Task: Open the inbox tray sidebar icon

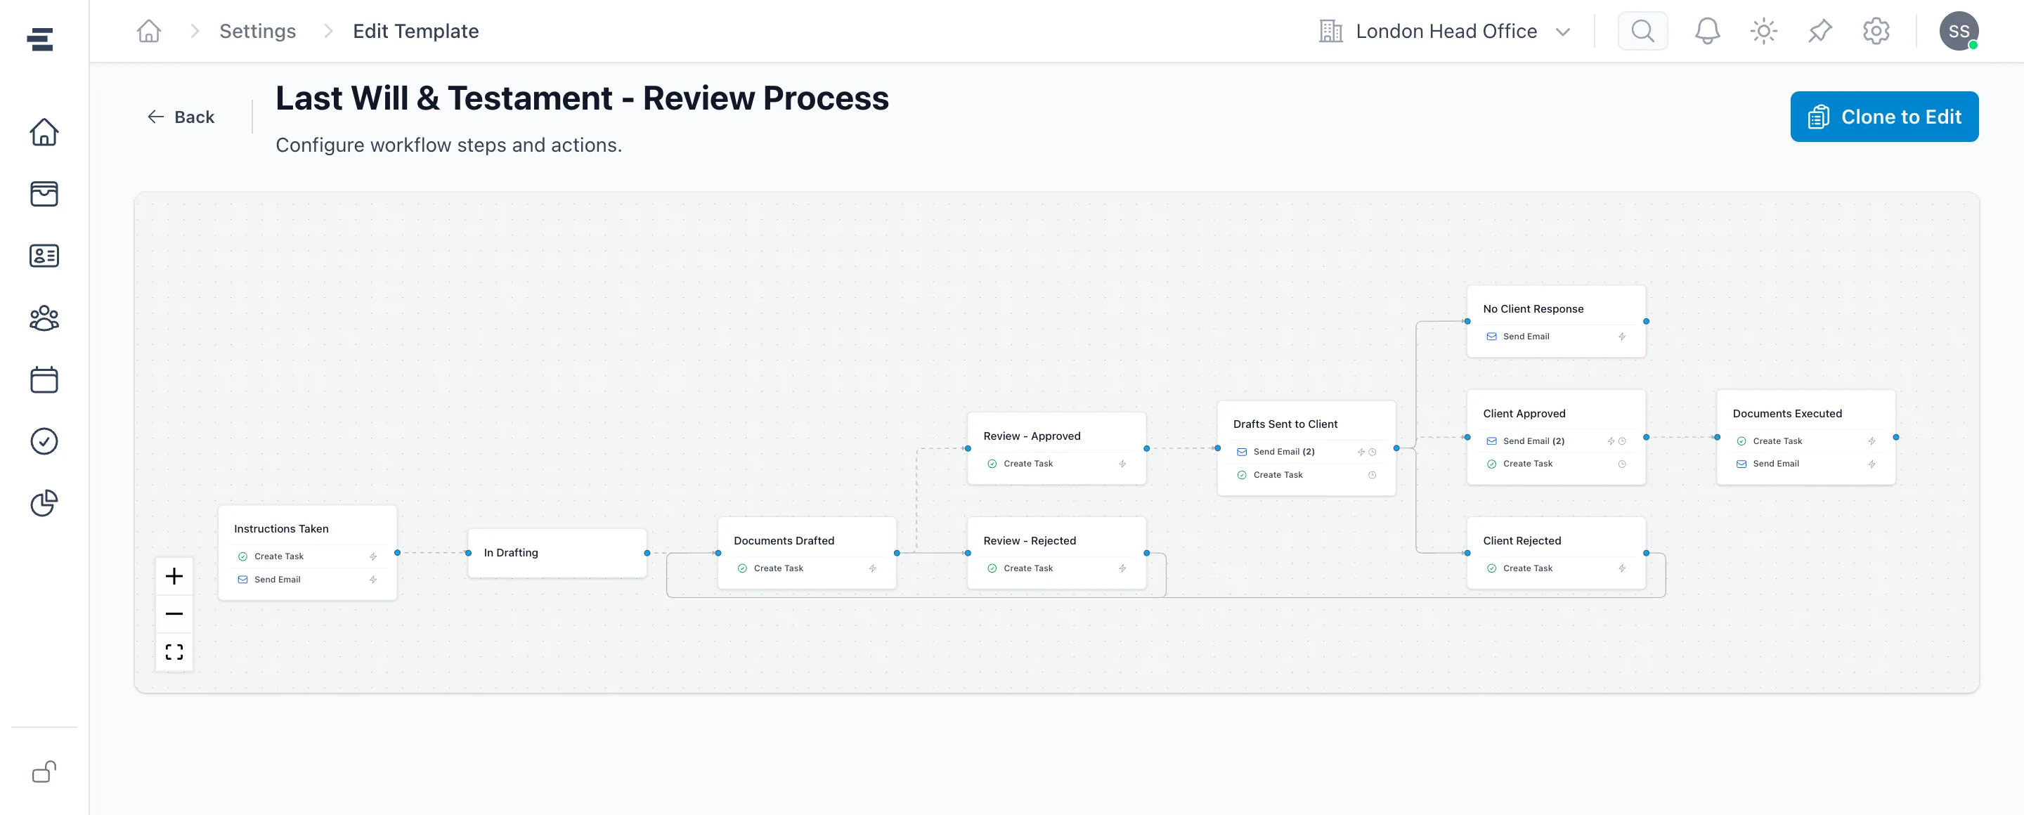Action: tap(44, 194)
